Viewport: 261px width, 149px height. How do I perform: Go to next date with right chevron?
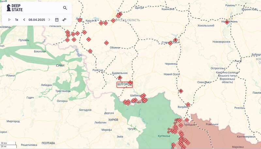point(49,20)
